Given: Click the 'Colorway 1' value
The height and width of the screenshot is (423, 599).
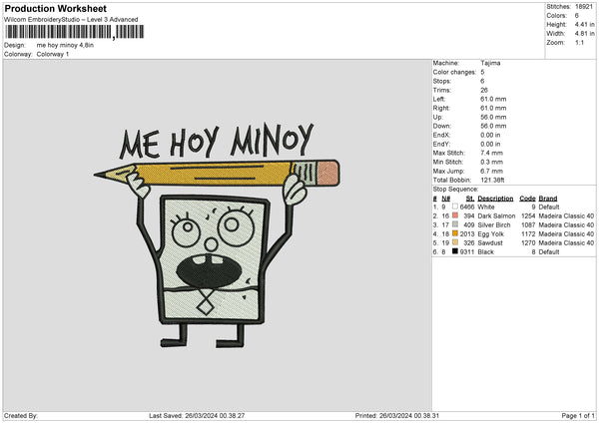Looking at the screenshot, I should (53, 54).
